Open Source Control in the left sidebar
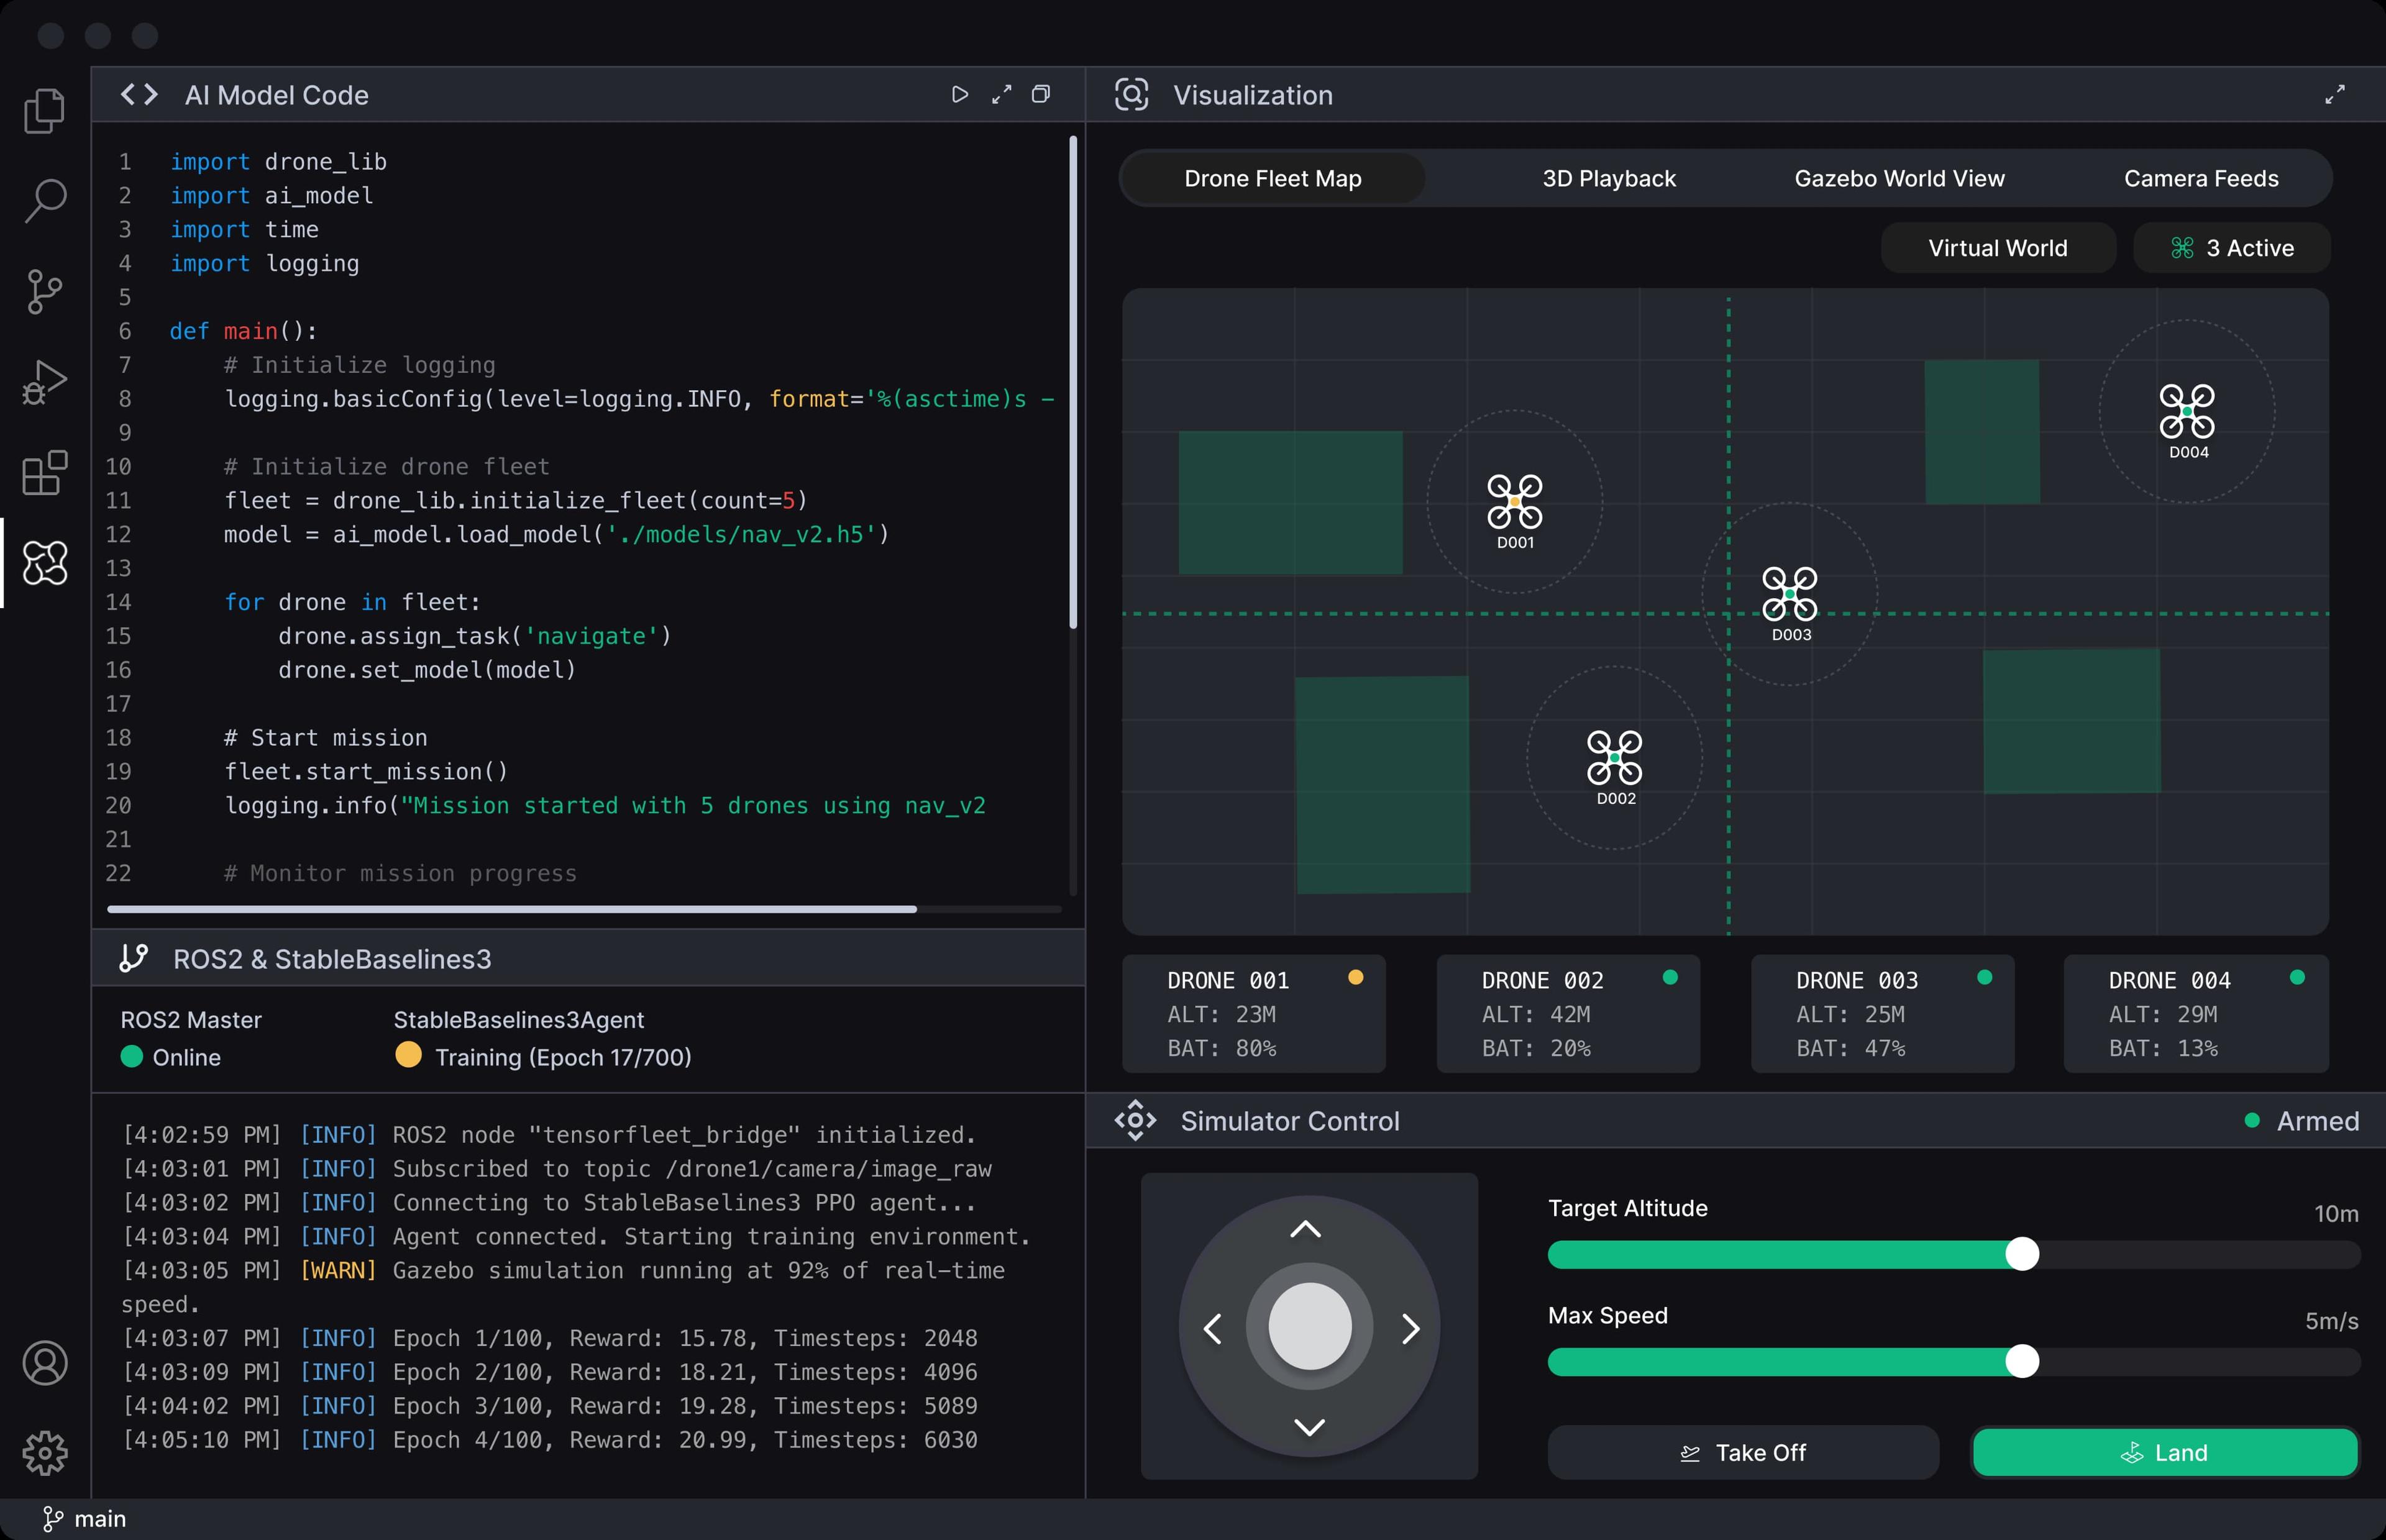 click(44, 291)
